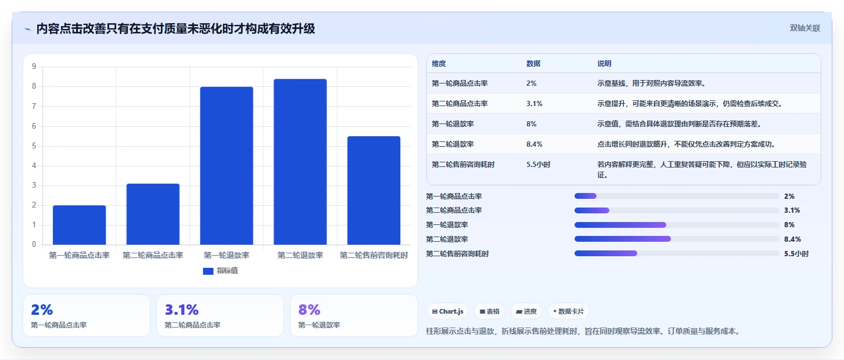Viewport: 844px width, 360px height.
Task: Click the 数据卡片 chip
Action: pos(568,311)
